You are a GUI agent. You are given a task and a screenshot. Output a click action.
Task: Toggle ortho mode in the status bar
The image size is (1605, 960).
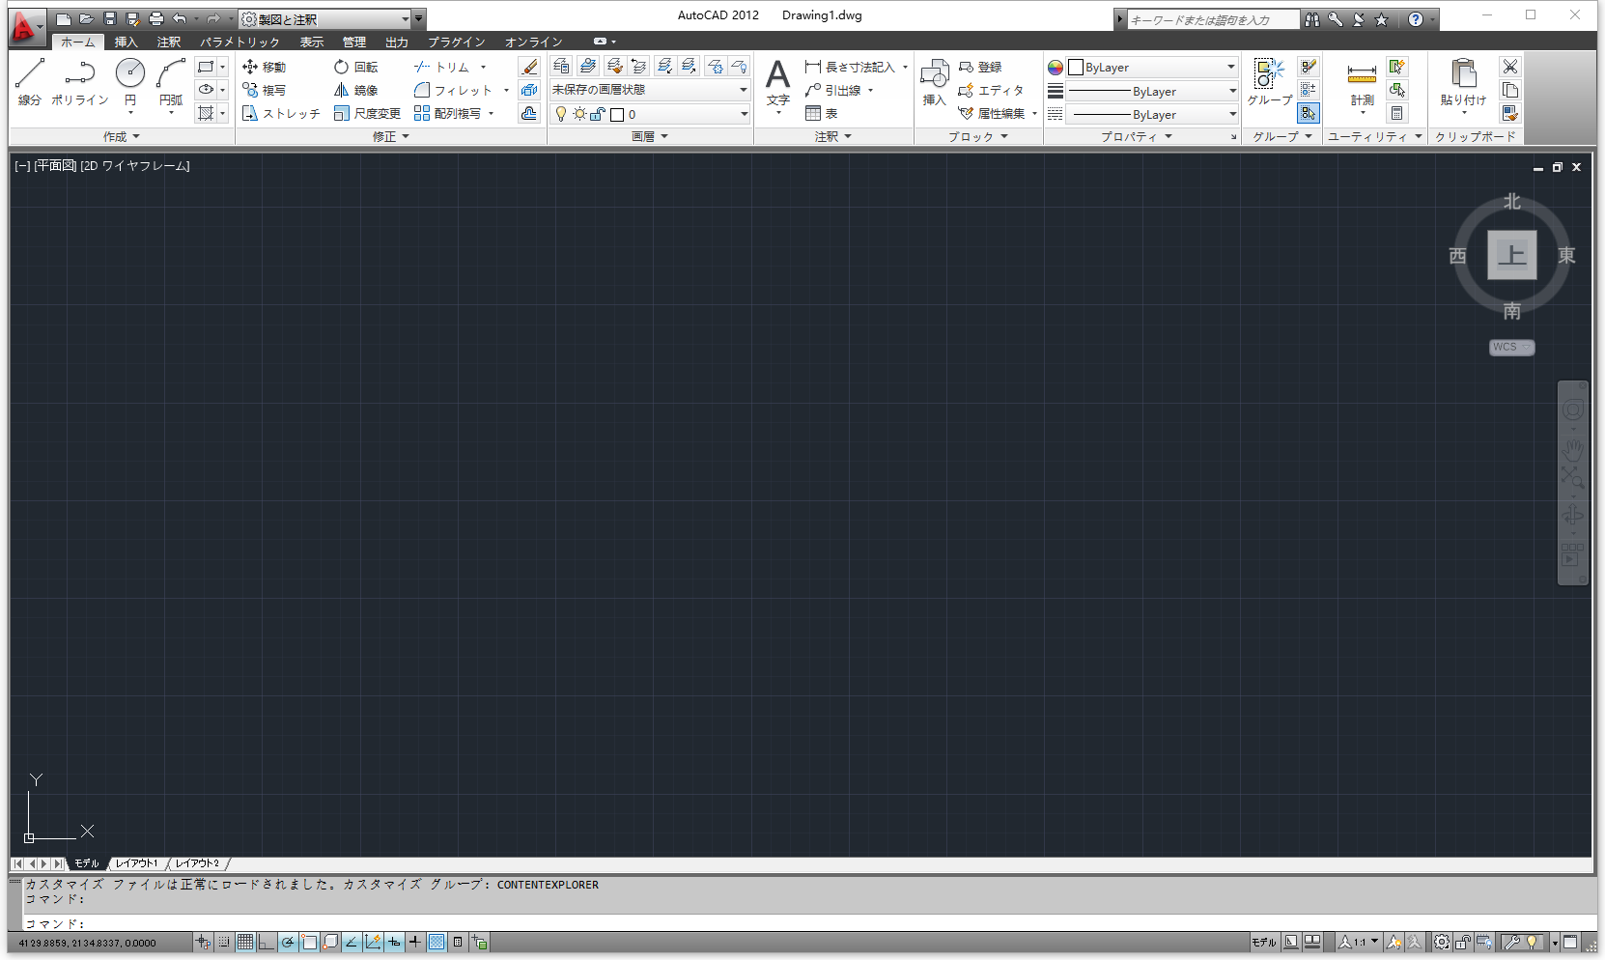coord(267,942)
